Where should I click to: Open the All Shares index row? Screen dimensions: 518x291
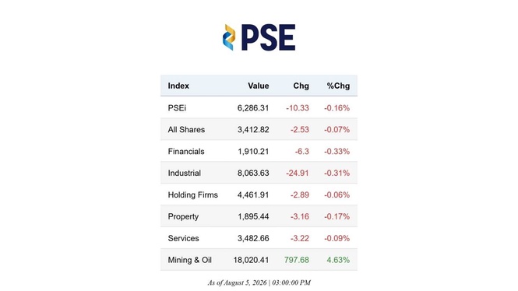pyautogui.click(x=259, y=129)
